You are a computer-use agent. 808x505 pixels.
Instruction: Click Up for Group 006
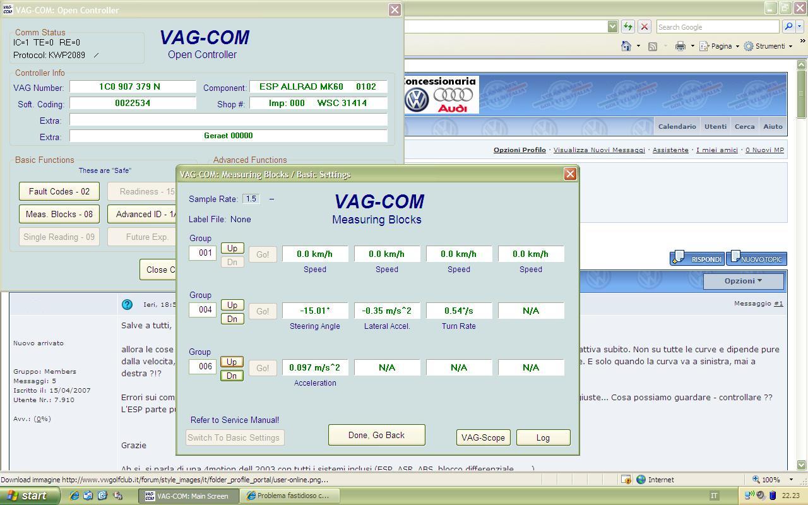[x=232, y=362]
